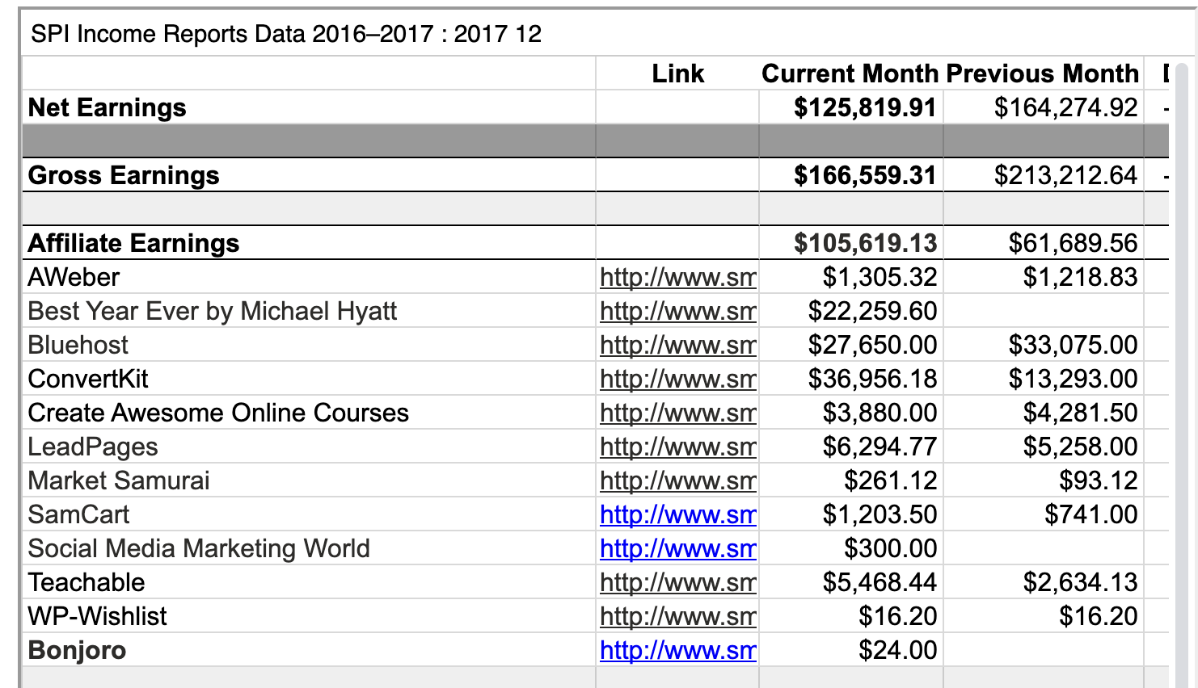The width and height of the screenshot is (1198, 688).
Task: Open the Teachable affiliate link
Action: (677, 582)
